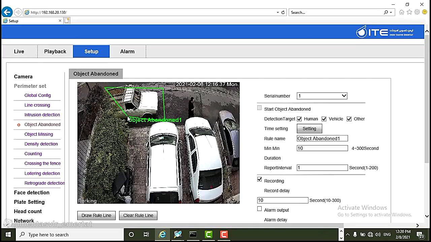Screen dimensions: 431x242
Task: Uncheck the Human detection target
Action: point(299,119)
